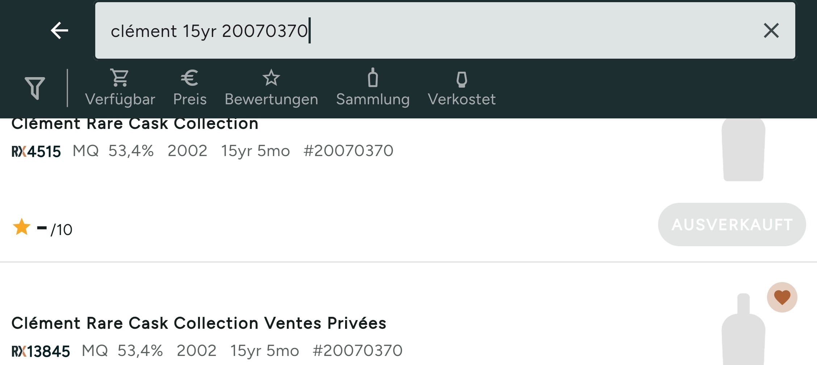
Task: Toggle the Sammlung filter label
Action: (x=373, y=99)
